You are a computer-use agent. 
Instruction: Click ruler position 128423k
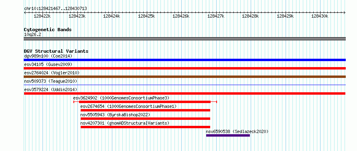77,16
